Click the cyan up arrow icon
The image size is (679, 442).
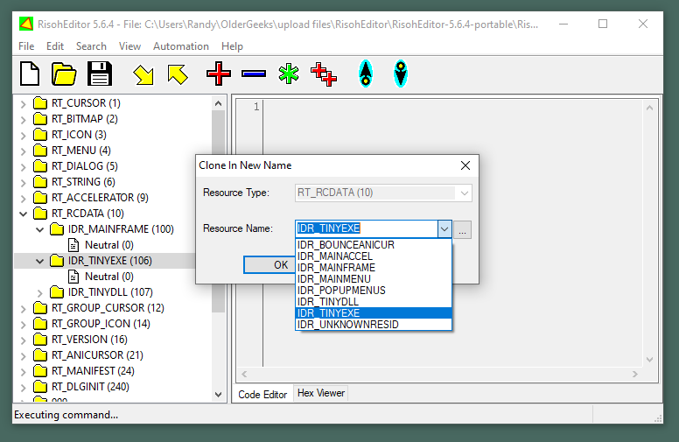(366, 74)
